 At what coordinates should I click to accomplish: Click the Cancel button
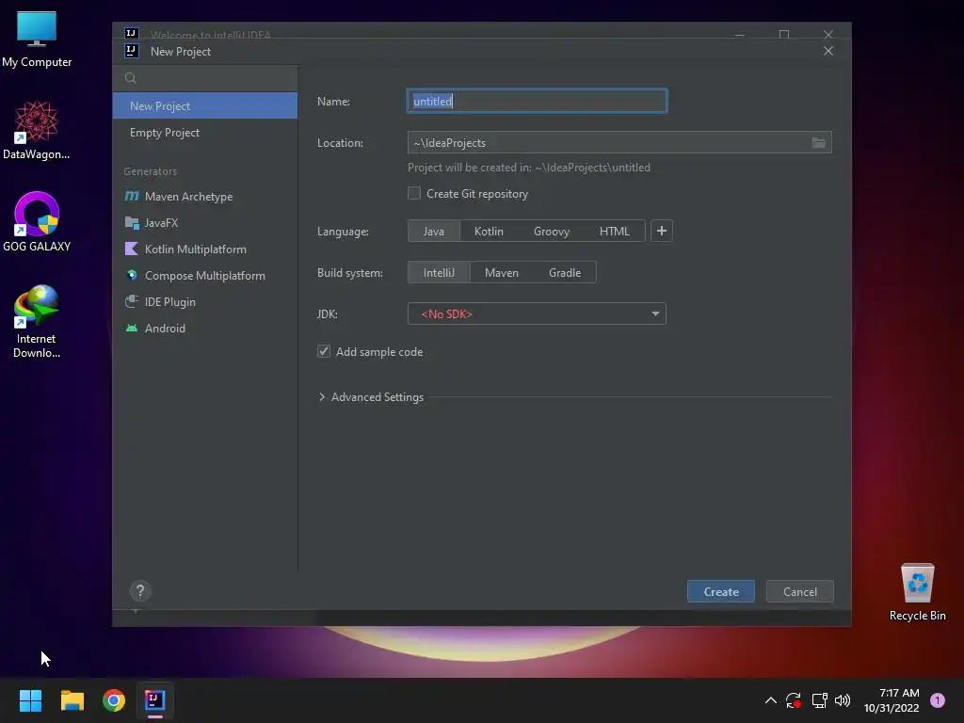pyautogui.click(x=800, y=591)
